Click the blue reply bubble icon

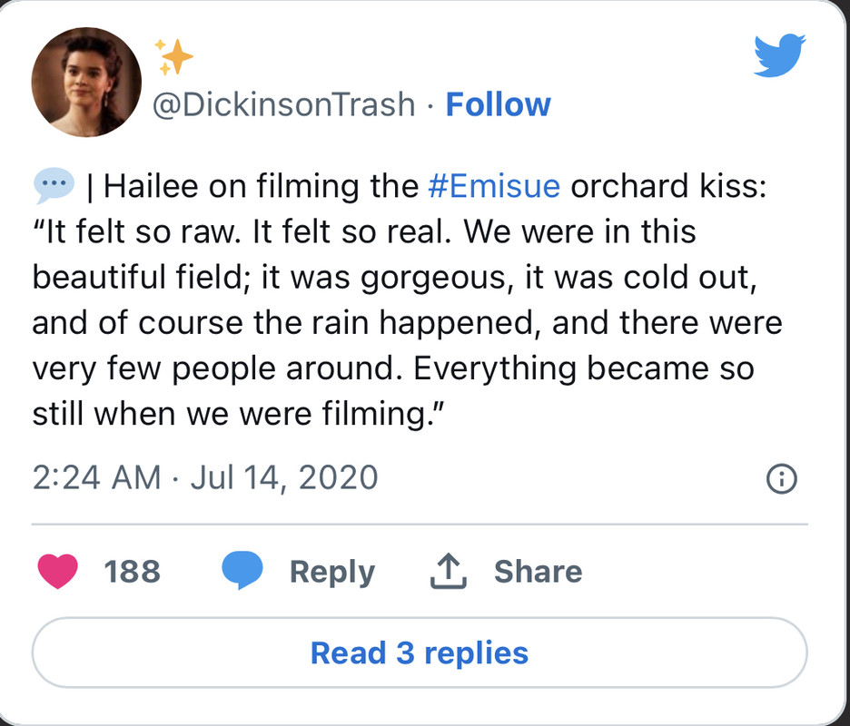click(x=242, y=571)
